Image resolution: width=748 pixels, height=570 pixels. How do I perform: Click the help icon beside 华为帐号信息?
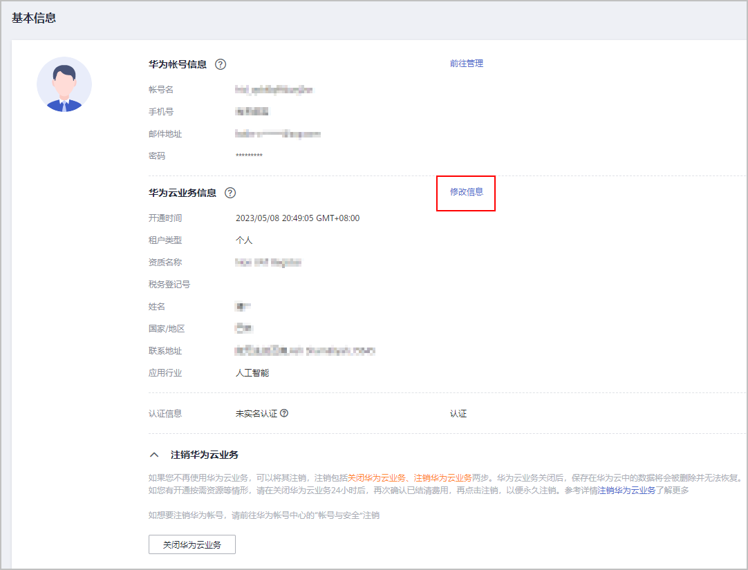[x=221, y=64]
